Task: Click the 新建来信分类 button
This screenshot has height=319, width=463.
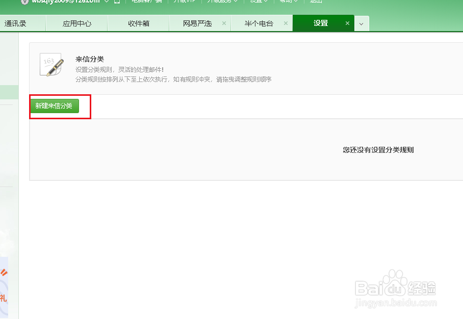Action: coord(55,106)
